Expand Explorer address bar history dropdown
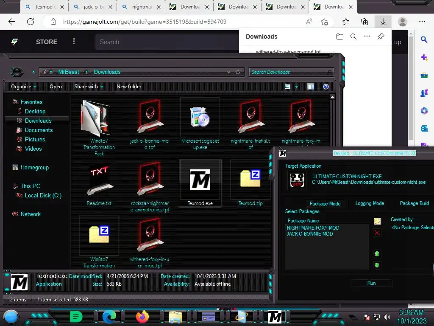Viewport: 434px width, 326px height. [x=228, y=72]
